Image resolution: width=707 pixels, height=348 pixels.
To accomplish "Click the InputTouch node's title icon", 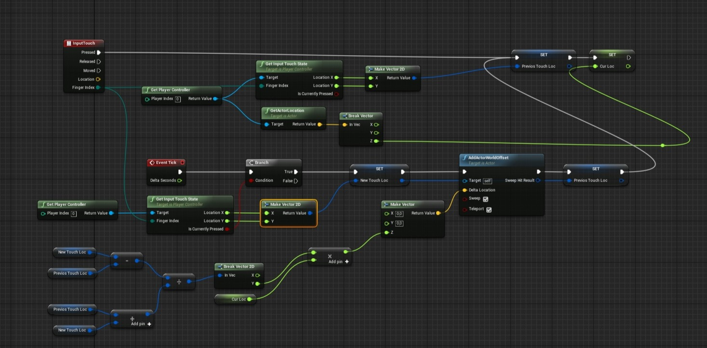I will [x=69, y=43].
